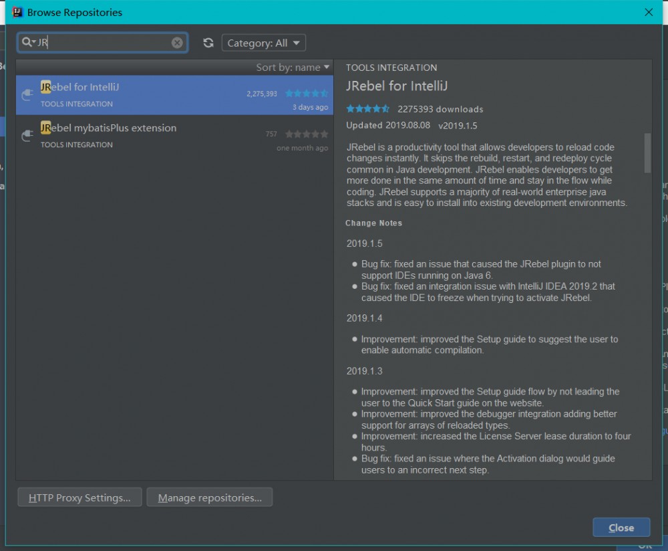Click gray stars in JRebel mybatisPlus row

click(x=307, y=134)
